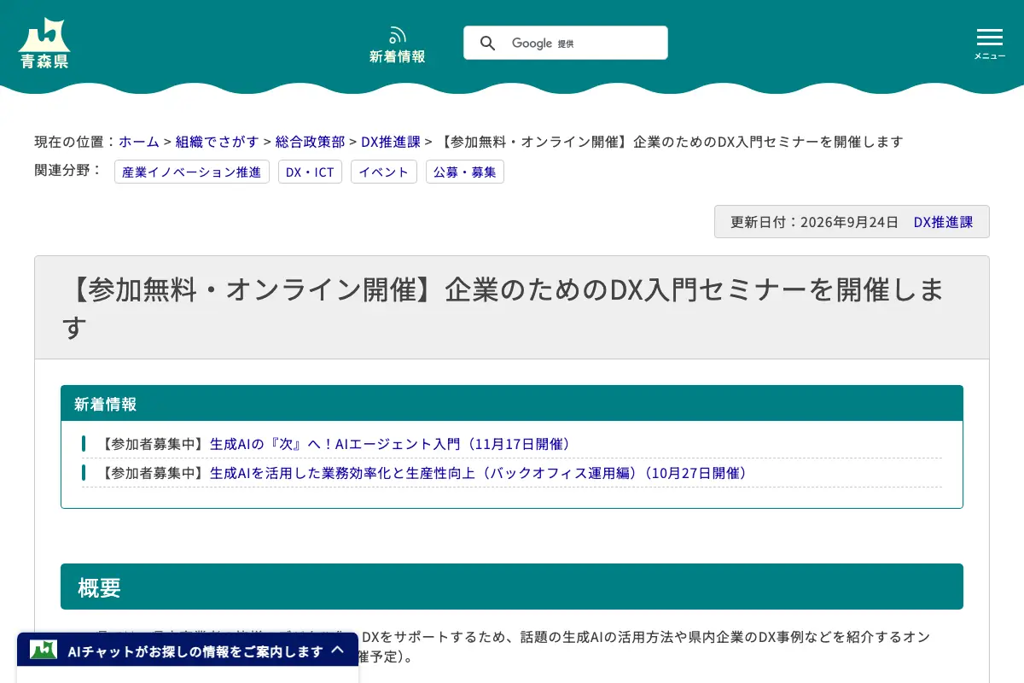Image resolution: width=1024 pixels, height=683 pixels.
Task: Click the AI chat bar logo icon
Action: click(x=44, y=651)
